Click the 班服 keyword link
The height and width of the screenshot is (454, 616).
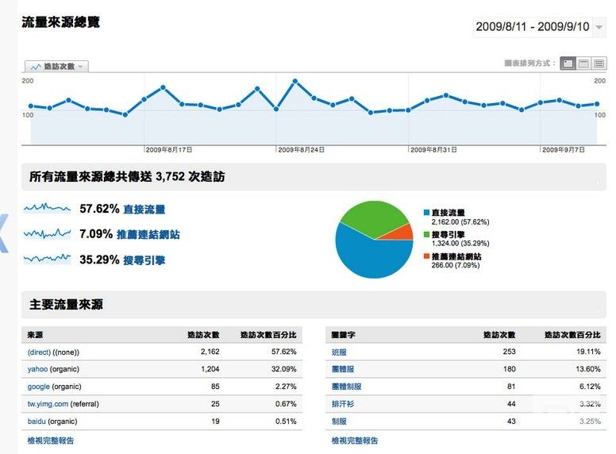click(x=339, y=352)
